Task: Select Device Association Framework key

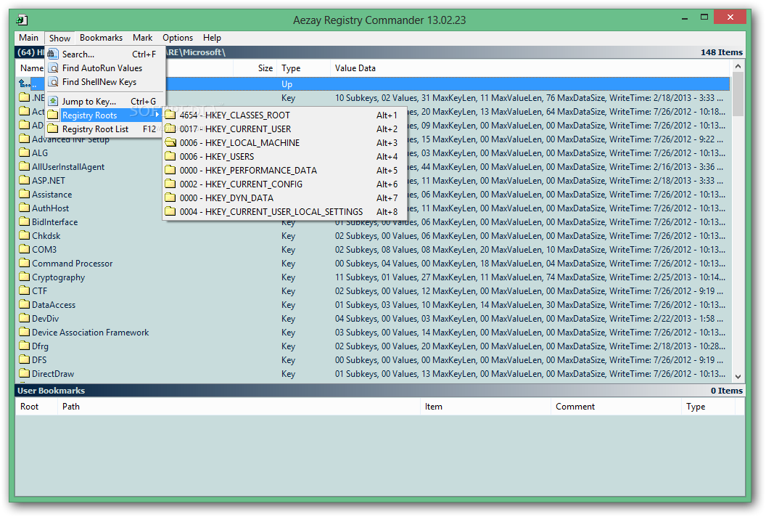Action: 374,332
